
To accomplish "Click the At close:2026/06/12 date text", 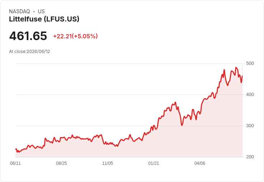I will [29, 52].
